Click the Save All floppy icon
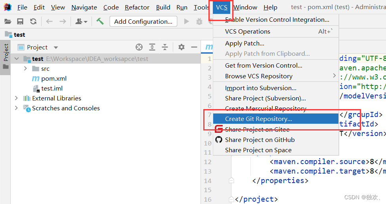This screenshot has width=386, height=204. click(20, 22)
